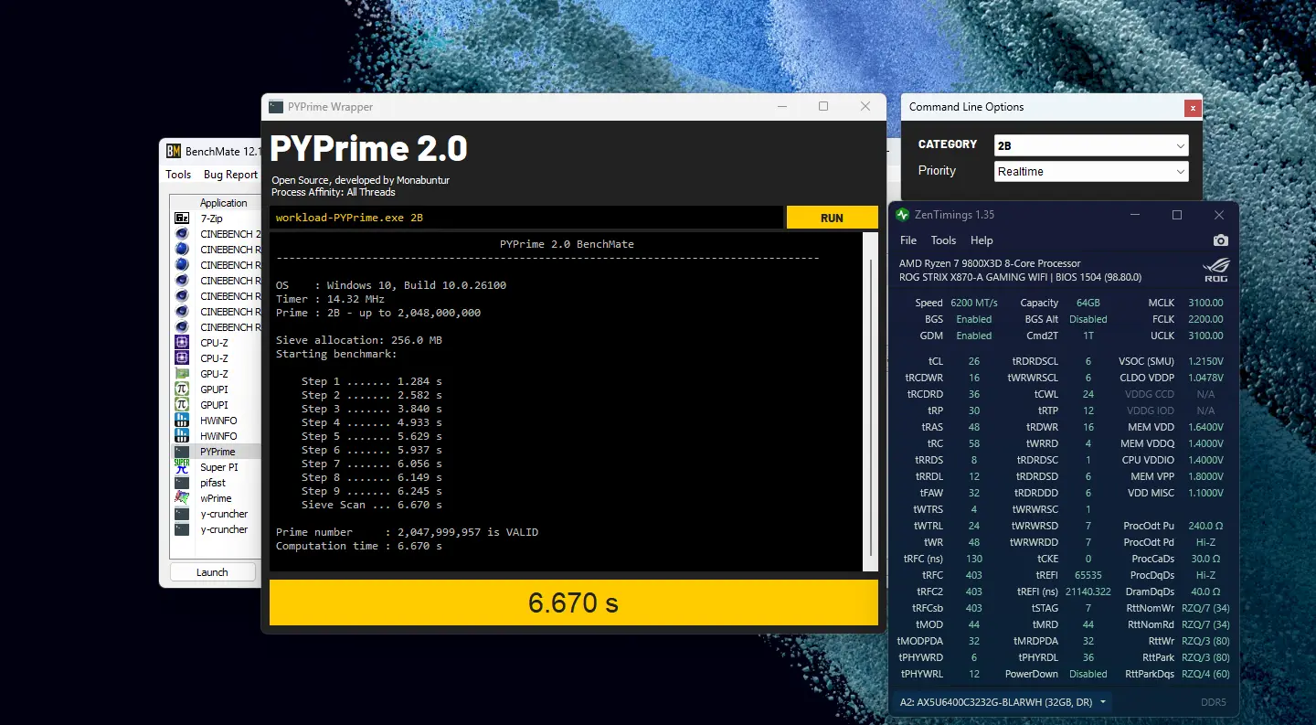Click the PYPrime Wrapper title bar icon
This screenshot has width=1316, height=725.
coord(275,107)
